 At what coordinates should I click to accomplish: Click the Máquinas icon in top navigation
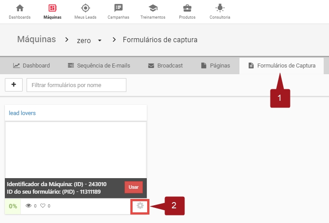pyautogui.click(x=52, y=8)
